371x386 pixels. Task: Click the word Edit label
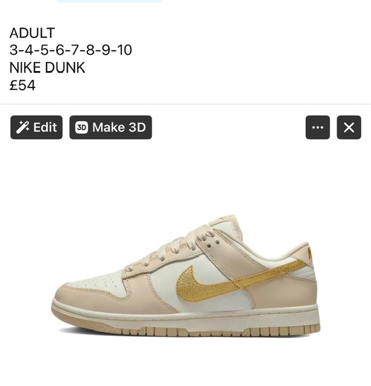pos(45,127)
